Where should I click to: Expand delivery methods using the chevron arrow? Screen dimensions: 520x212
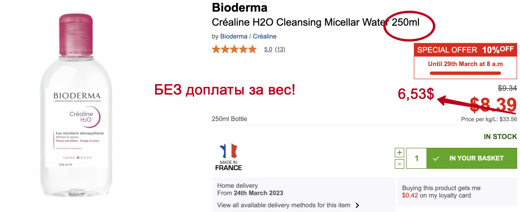click(x=357, y=206)
